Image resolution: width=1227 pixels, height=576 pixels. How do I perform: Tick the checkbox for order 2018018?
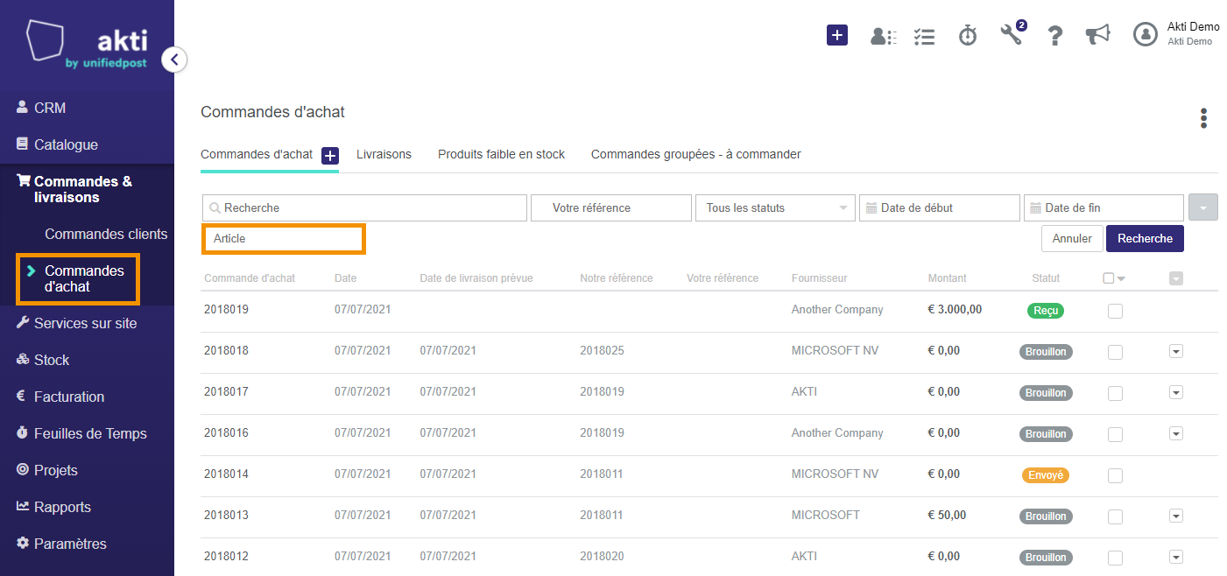[x=1115, y=352]
